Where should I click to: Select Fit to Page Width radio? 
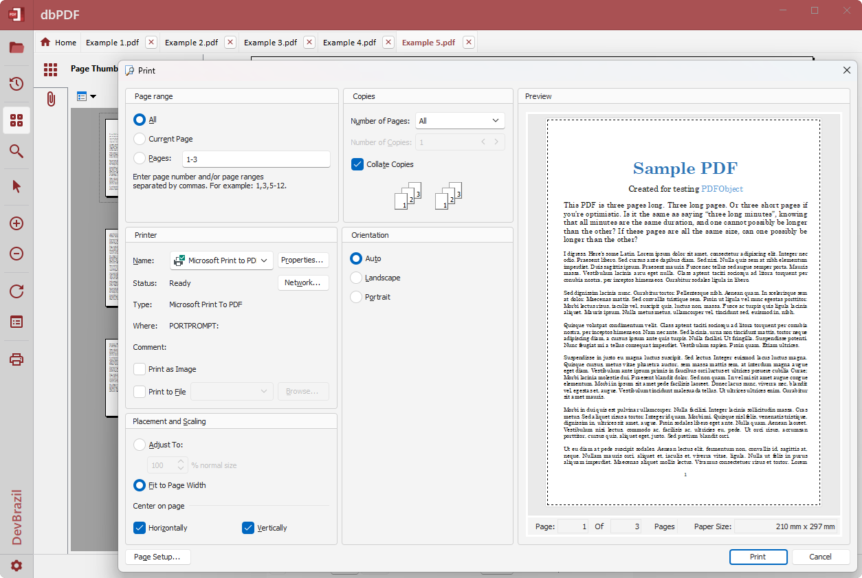pyautogui.click(x=140, y=485)
